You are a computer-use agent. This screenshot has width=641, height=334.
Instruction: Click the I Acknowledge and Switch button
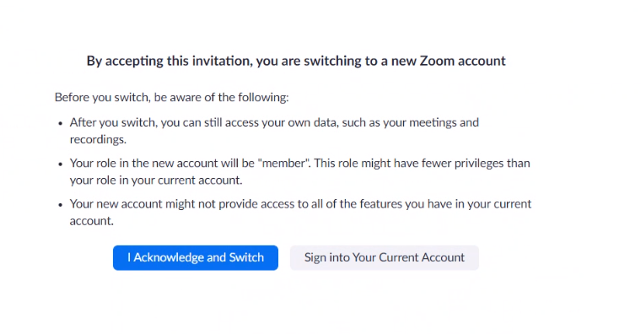(x=196, y=257)
